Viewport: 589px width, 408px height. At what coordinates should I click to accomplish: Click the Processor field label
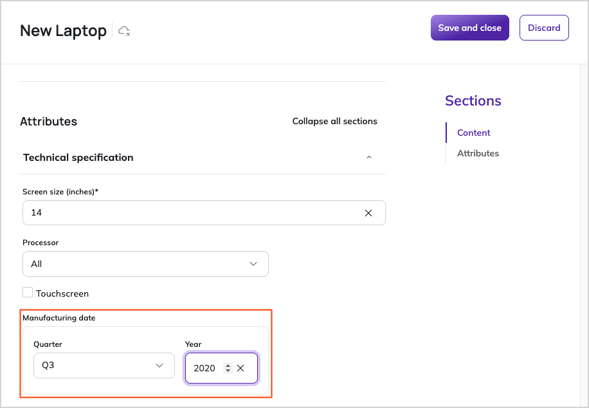(x=41, y=243)
